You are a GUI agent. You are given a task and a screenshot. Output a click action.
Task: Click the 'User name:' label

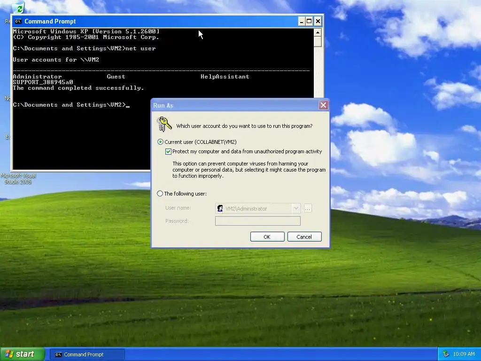click(178, 208)
